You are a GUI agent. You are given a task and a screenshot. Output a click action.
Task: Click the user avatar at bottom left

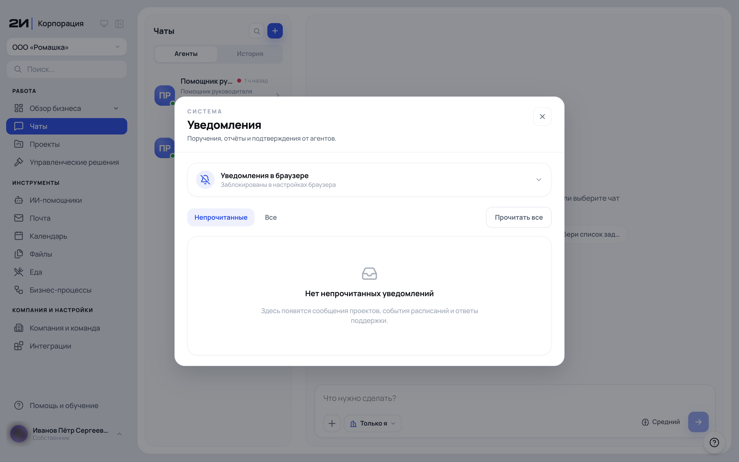click(x=19, y=434)
